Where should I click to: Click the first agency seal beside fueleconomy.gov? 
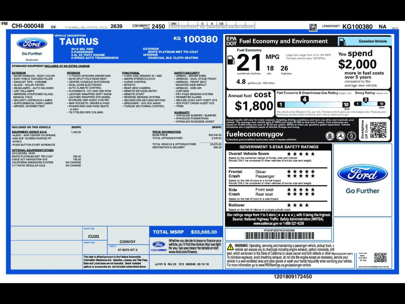pos(330,136)
